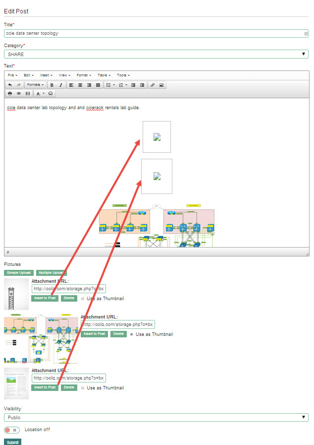Apply italic formatting
The height and width of the screenshot is (445, 314).
61,85
